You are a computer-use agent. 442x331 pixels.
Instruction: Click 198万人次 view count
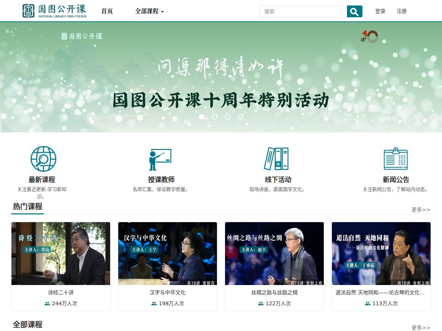(172, 304)
